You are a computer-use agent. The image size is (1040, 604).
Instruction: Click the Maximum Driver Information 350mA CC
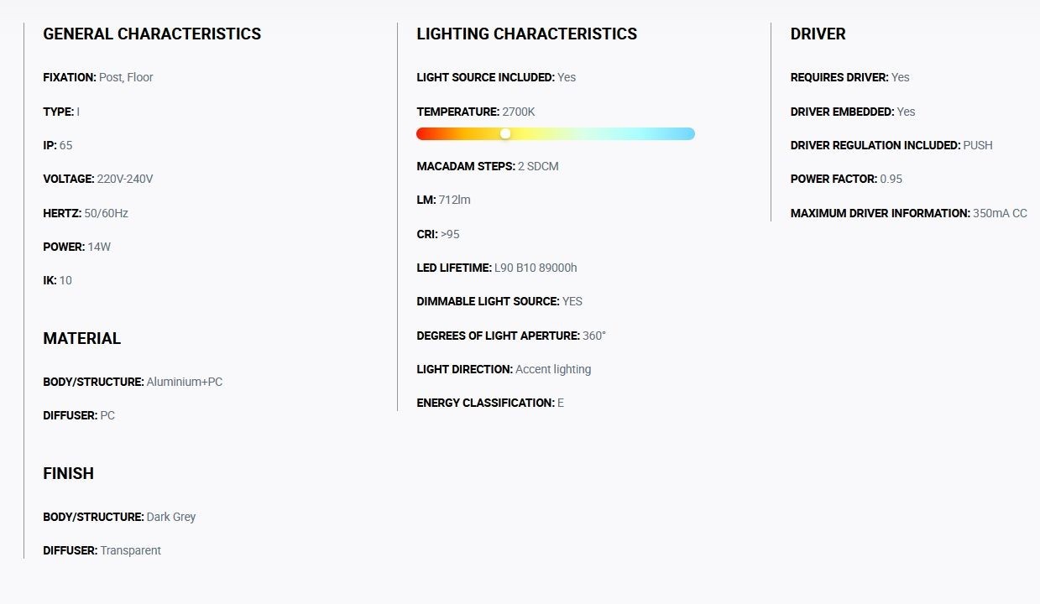[909, 213]
